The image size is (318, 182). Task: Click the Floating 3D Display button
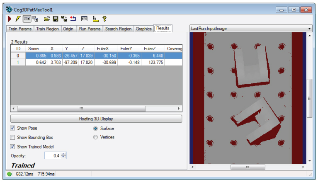point(96,119)
